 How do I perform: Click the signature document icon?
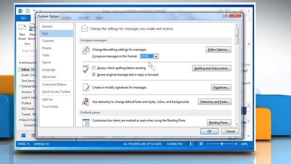click(86, 87)
